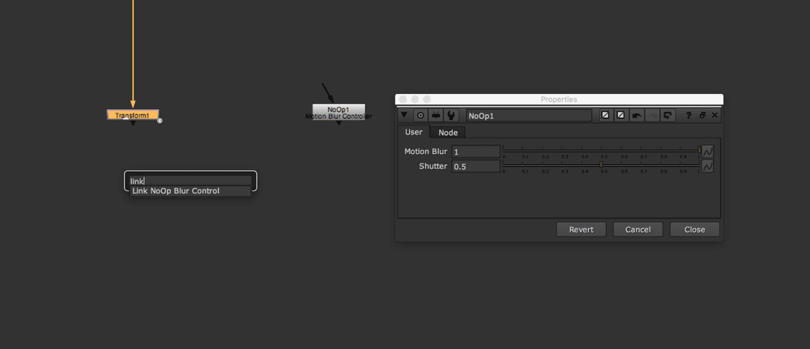810x349 pixels.
Task: Click the NoOp1 node name field
Action: pyautogui.click(x=529, y=116)
